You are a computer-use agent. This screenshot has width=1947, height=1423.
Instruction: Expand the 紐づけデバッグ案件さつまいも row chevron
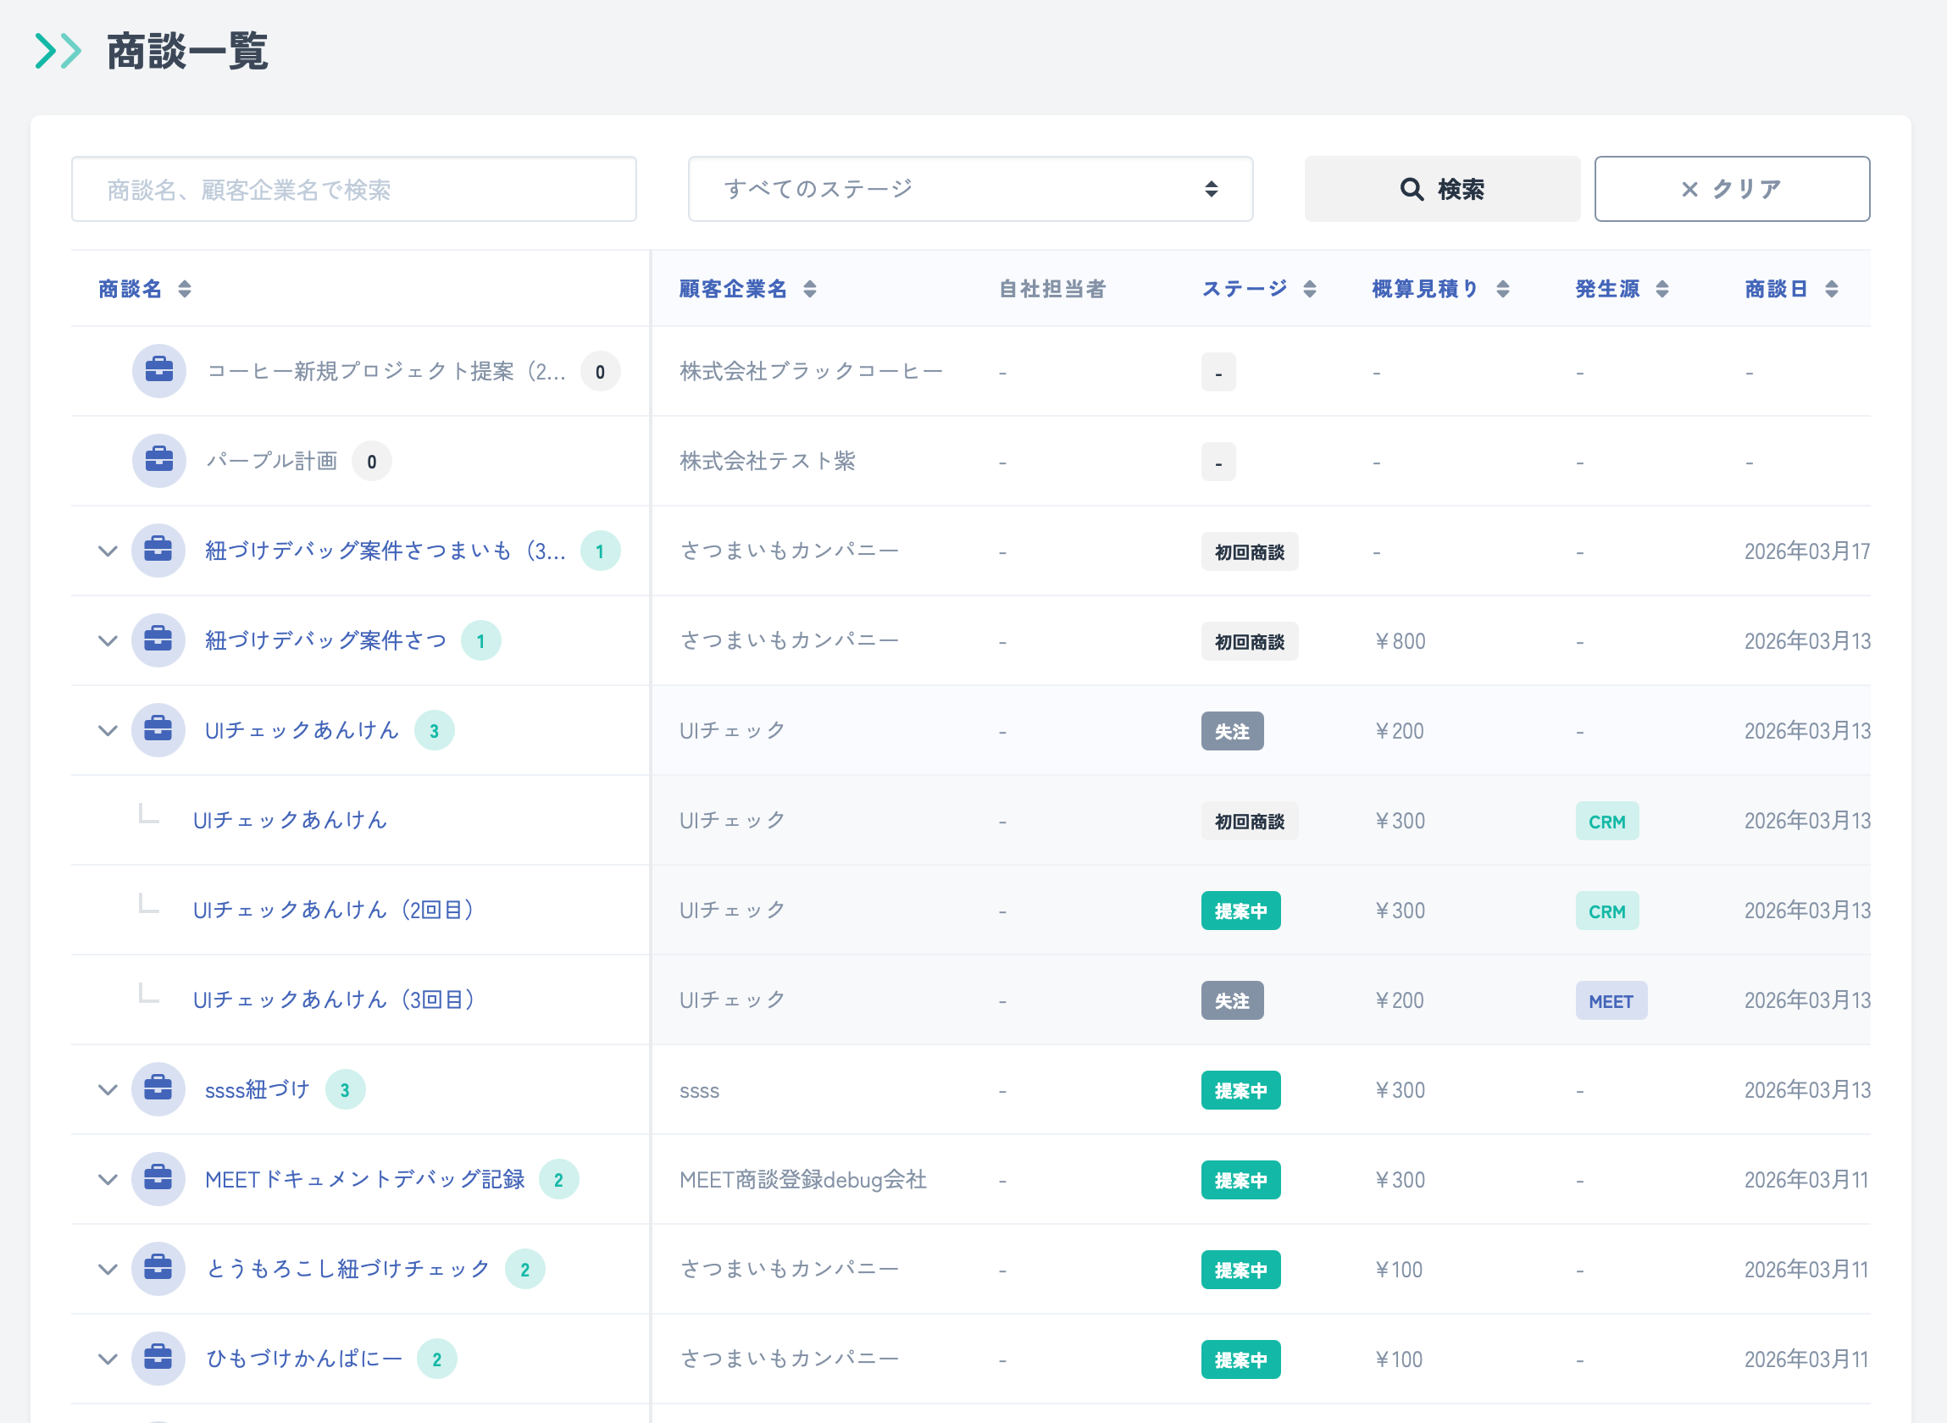pyautogui.click(x=108, y=551)
